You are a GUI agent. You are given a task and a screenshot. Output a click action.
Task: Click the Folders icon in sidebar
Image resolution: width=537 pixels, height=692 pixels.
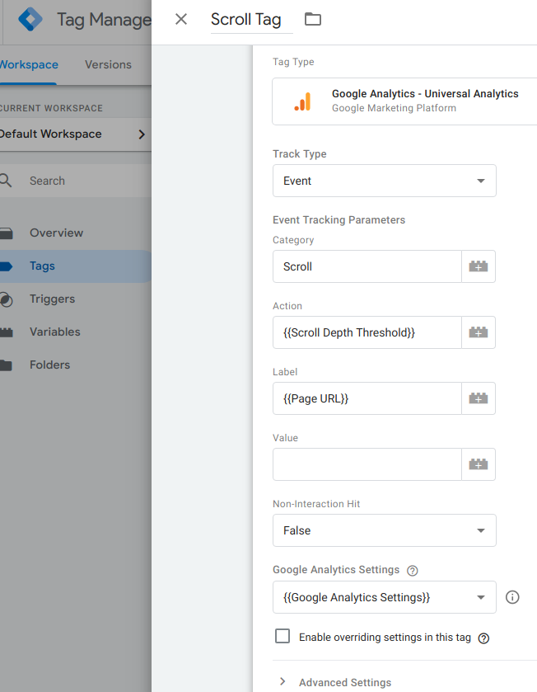click(x=6, y=365)
